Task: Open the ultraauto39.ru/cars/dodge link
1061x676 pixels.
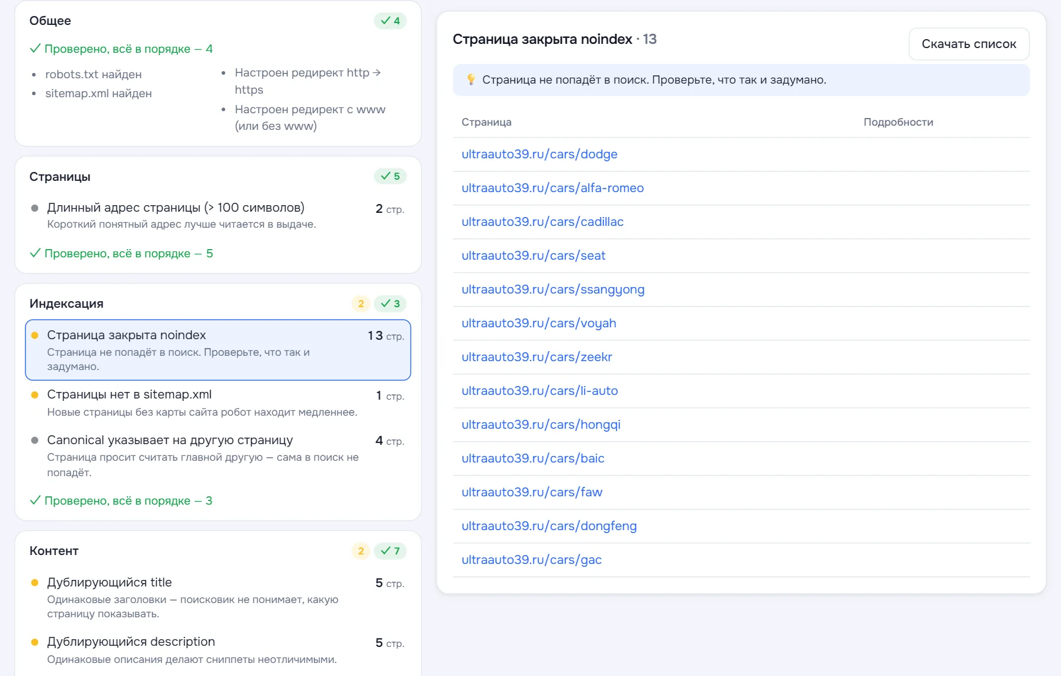Action: pyautogui.click(x=539, y=154)
